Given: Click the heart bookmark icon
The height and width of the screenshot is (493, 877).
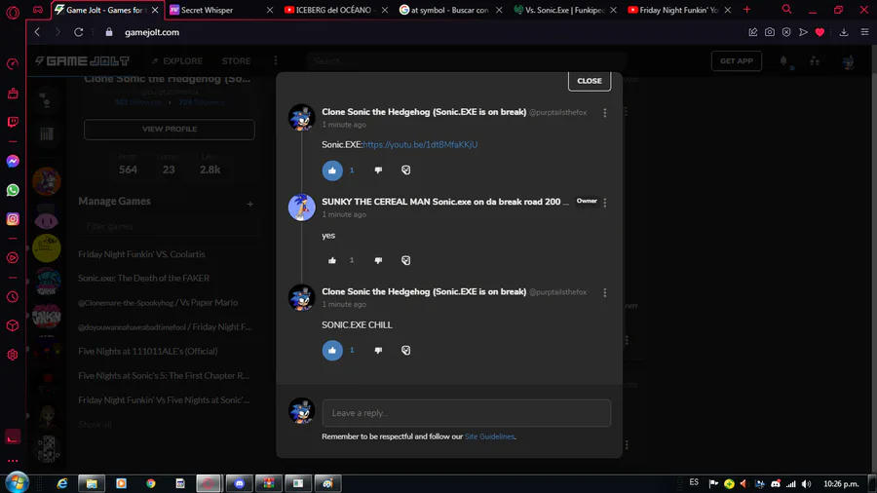Looking at the screenshot, I should coord(820,32).
